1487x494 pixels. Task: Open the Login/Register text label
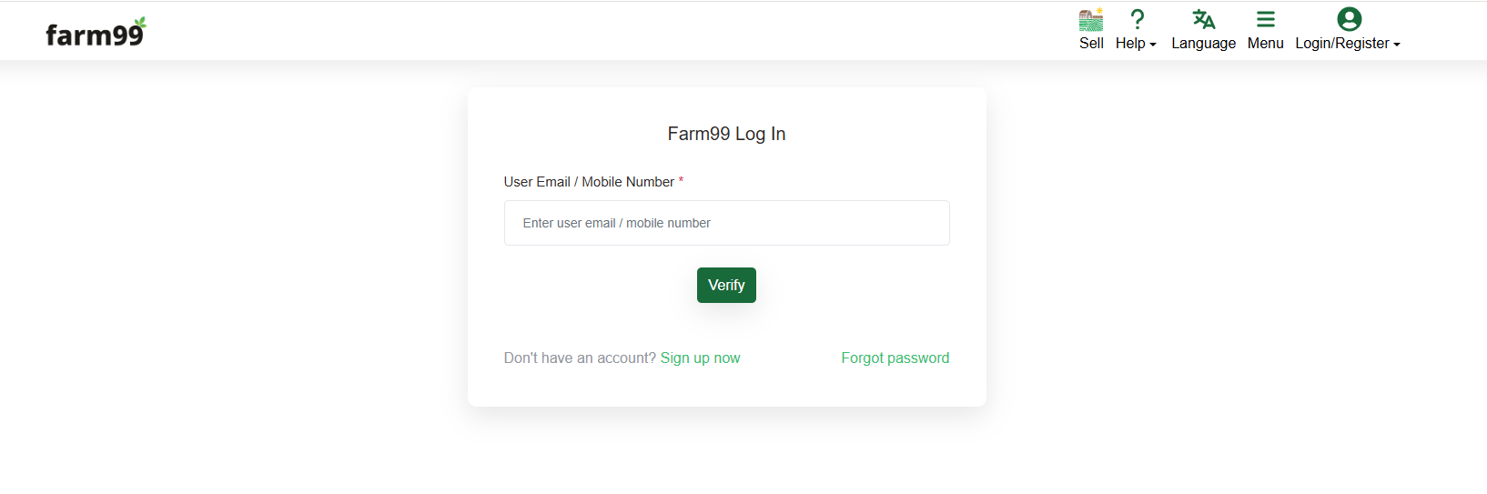pos(1342,44)
